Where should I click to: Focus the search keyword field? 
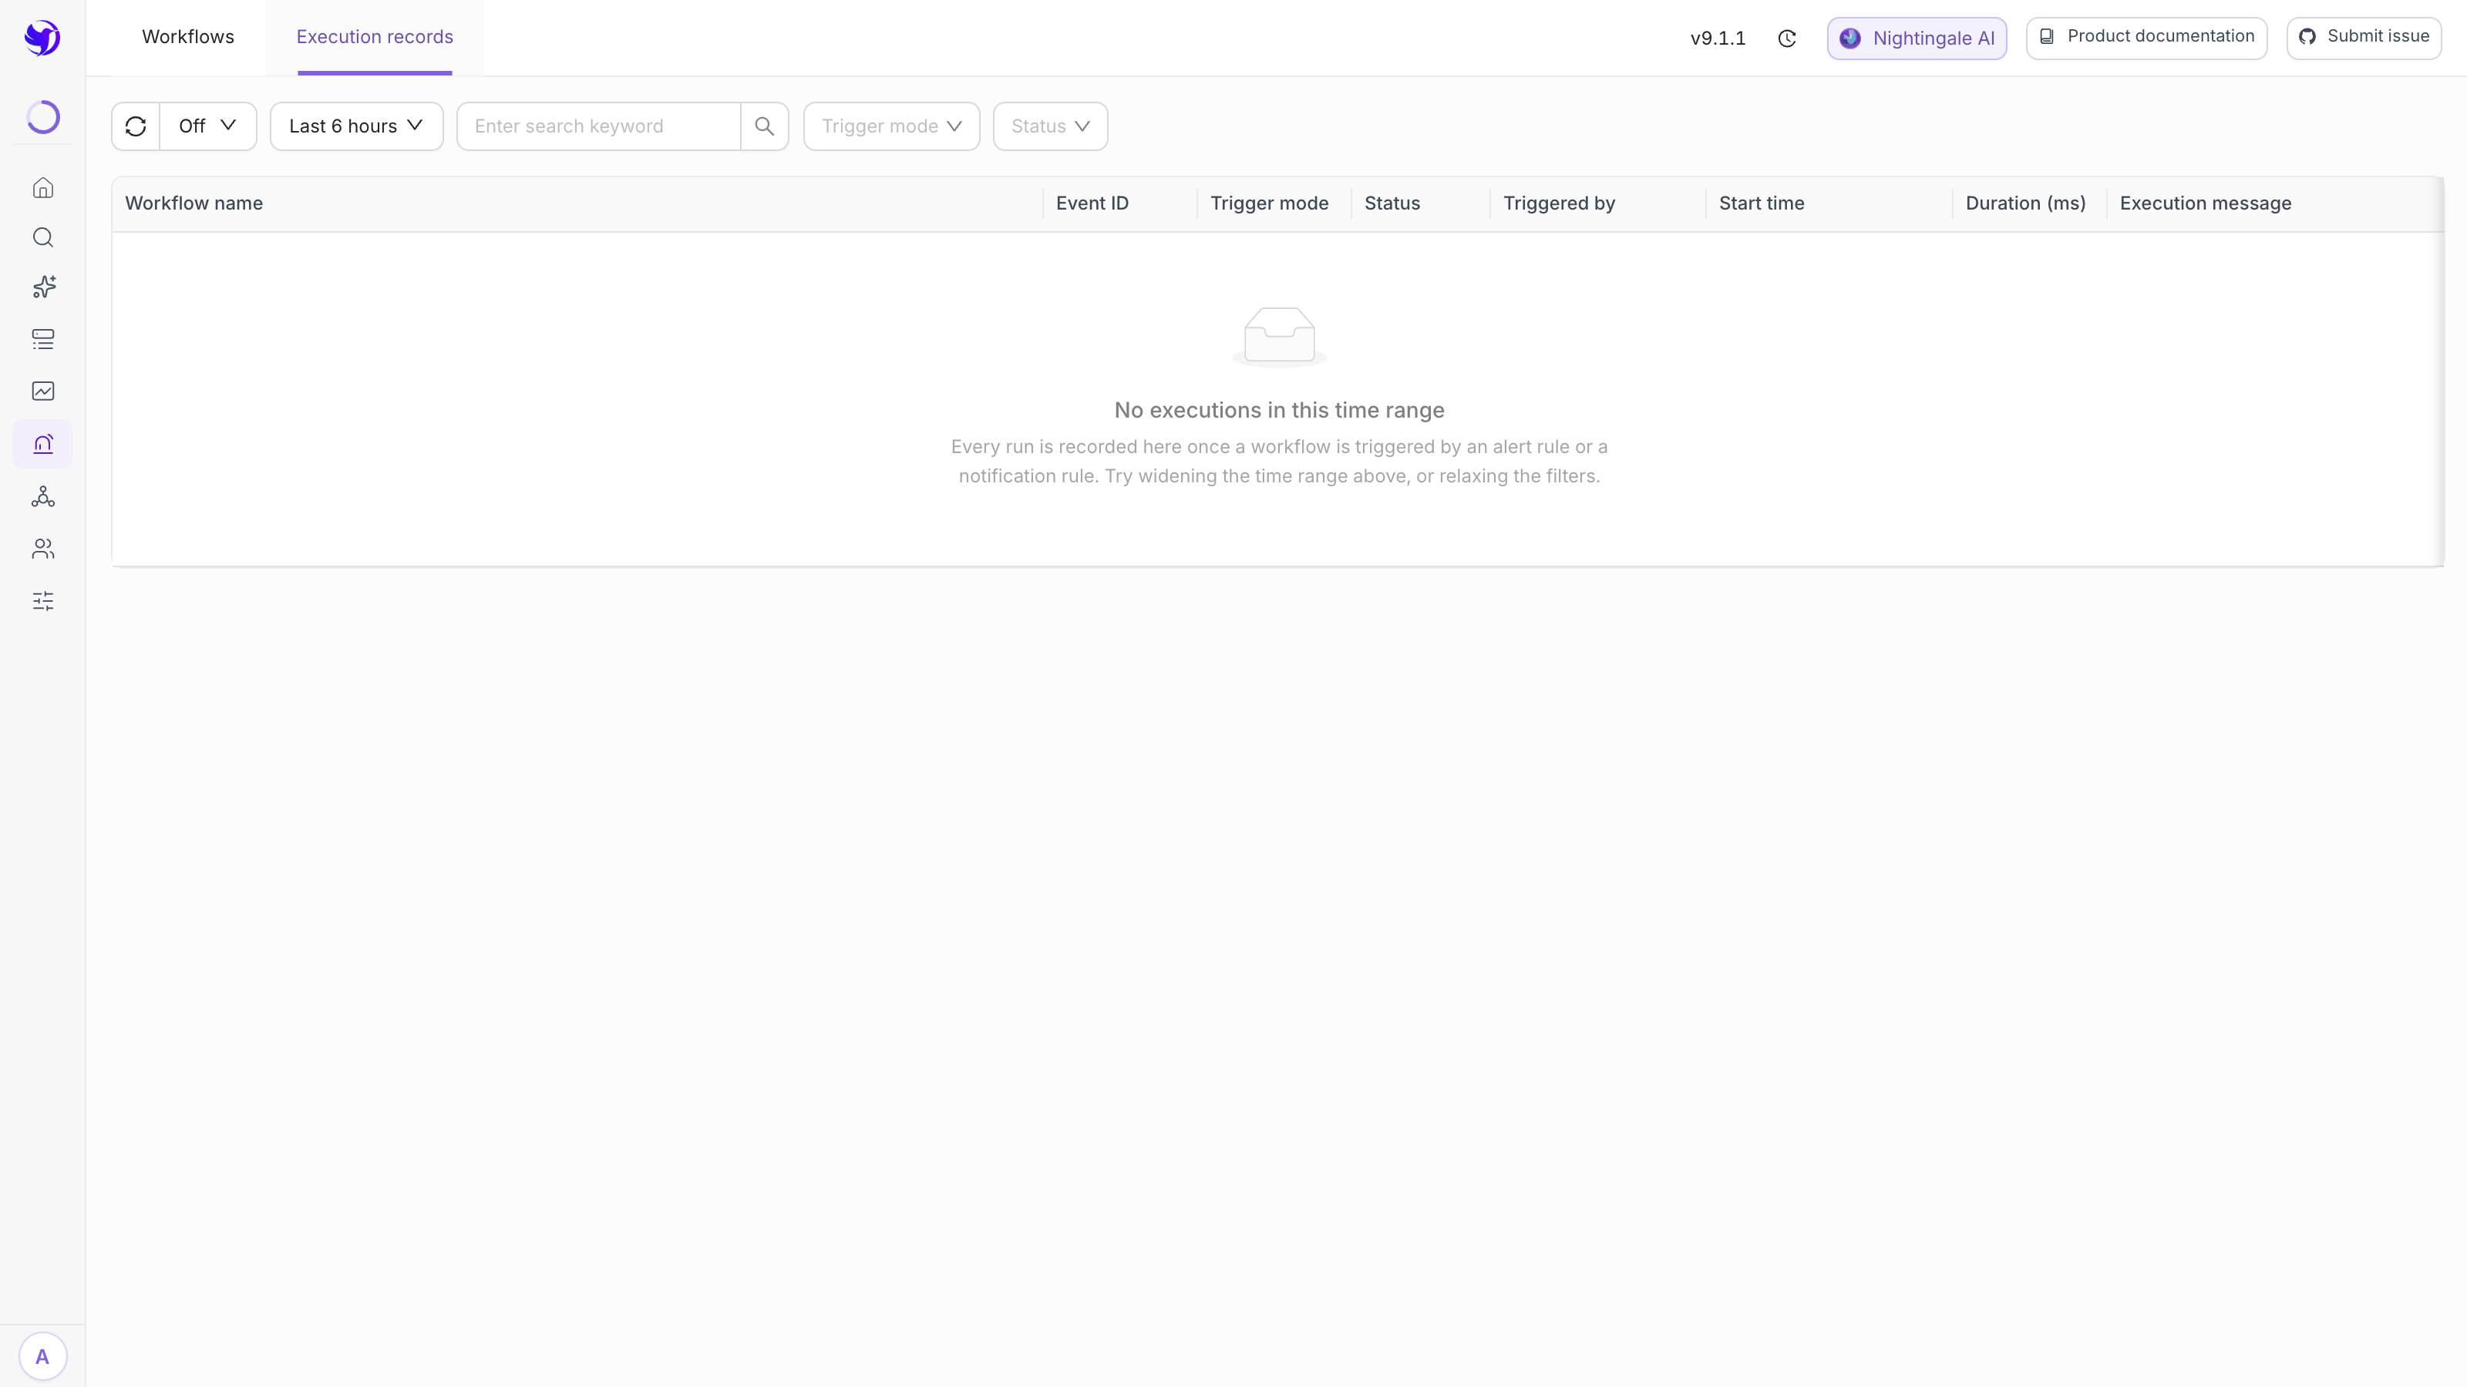pyautogui.click(x=600, y=126)
